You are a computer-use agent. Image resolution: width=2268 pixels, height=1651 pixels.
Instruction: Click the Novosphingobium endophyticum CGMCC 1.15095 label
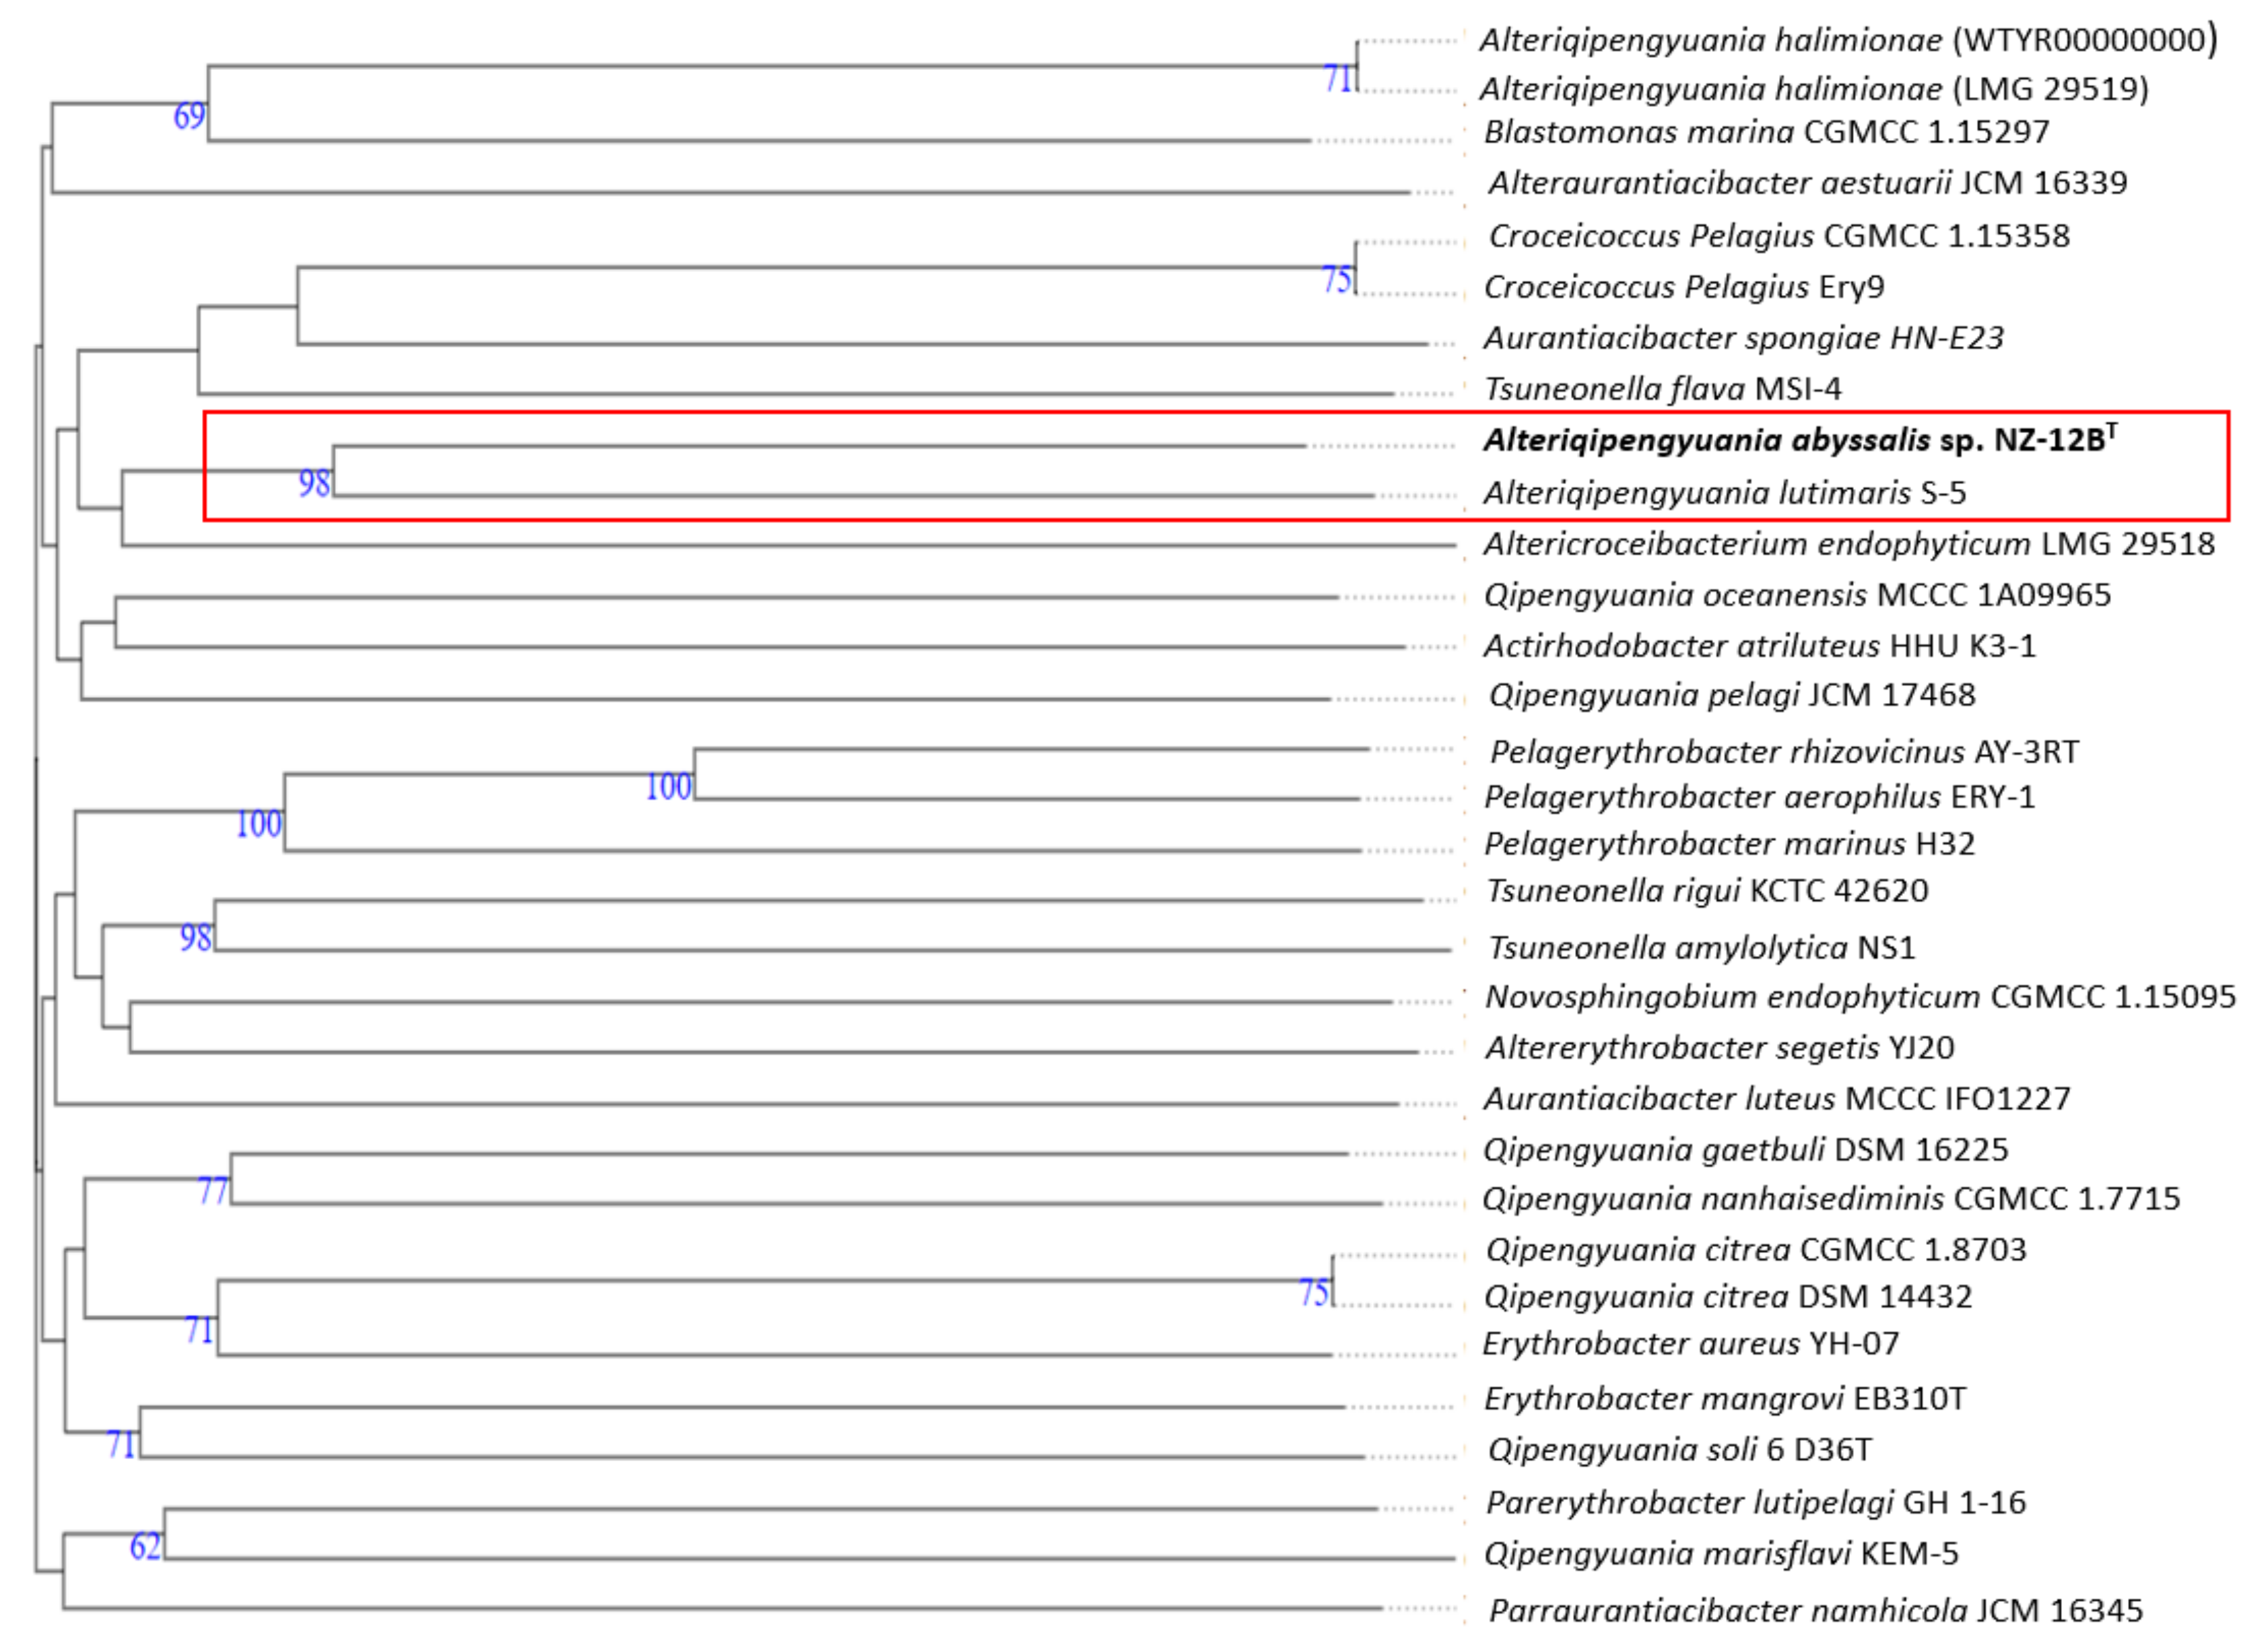[x=1860, y=997]
